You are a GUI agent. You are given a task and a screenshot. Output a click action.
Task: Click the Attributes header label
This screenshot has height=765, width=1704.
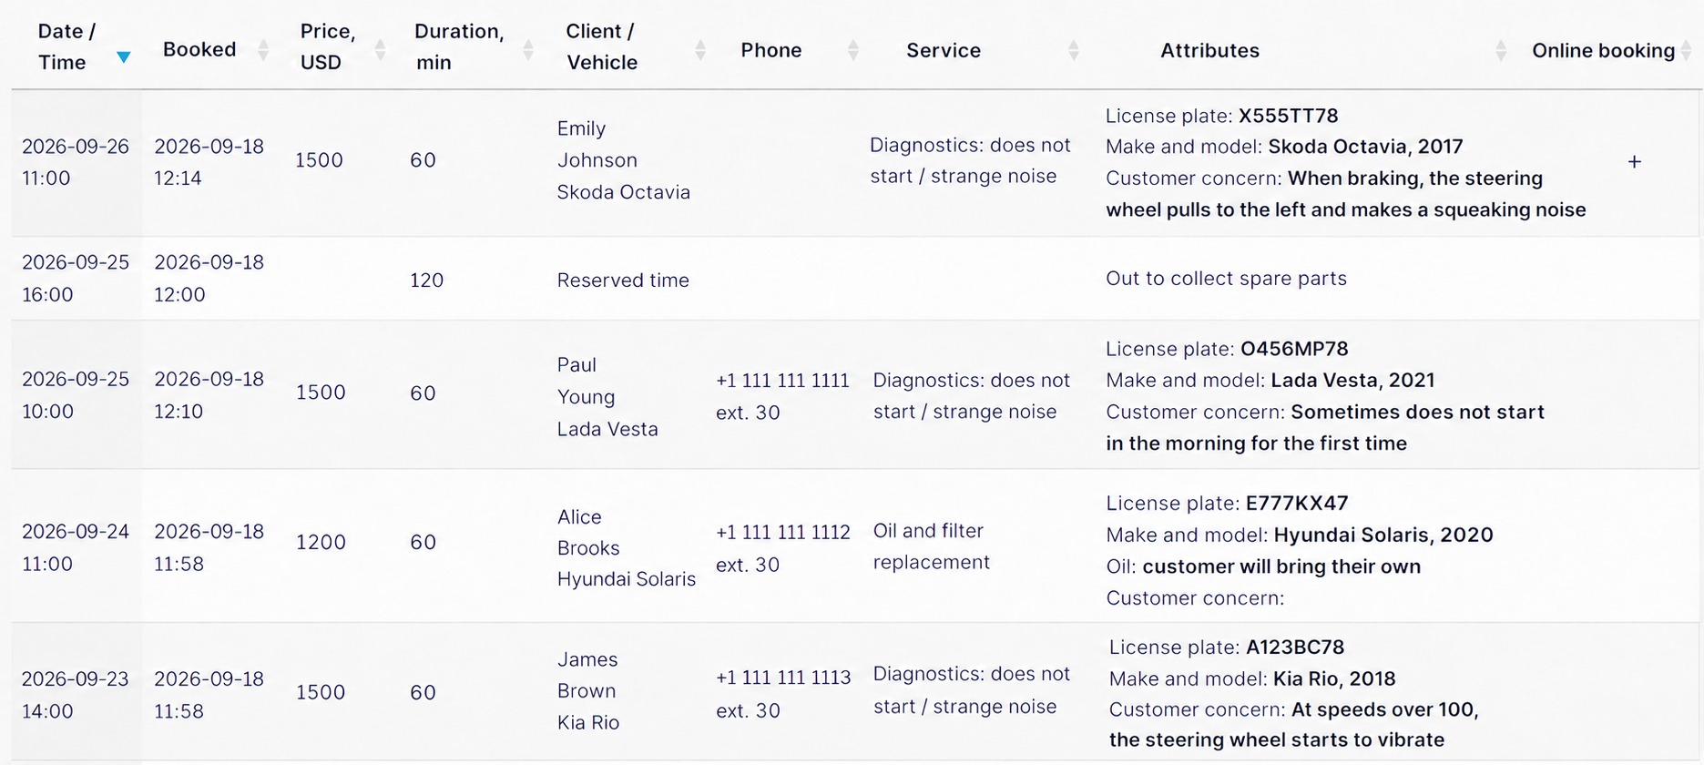click(x=1209, y=50)
